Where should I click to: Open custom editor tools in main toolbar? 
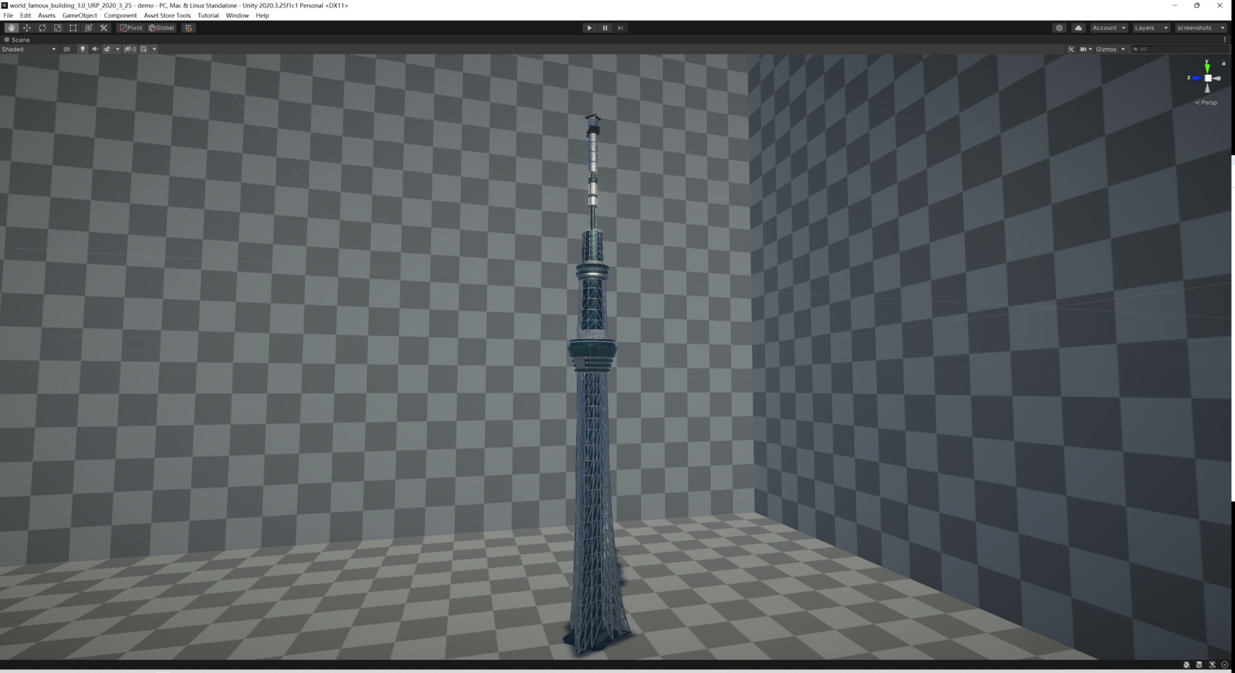point(104,28)
